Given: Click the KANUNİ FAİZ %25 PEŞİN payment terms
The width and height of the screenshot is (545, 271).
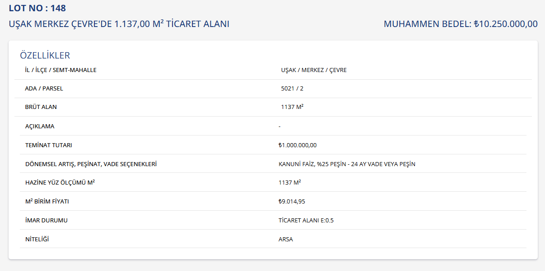Looking at the screenshot, I should 347,164.
